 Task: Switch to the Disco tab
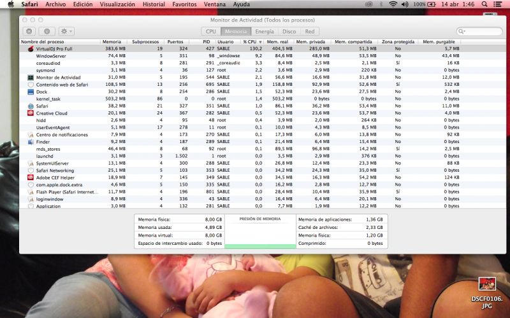289,31
